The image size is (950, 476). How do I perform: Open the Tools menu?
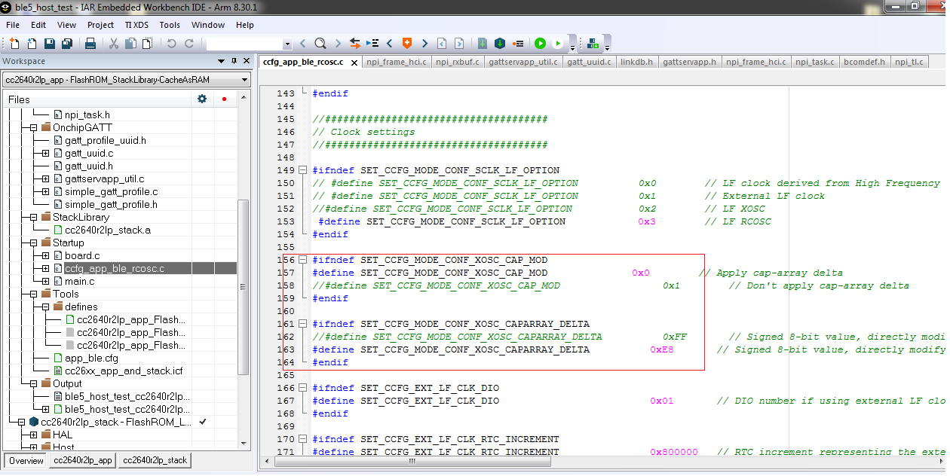(x=170, y=25)
